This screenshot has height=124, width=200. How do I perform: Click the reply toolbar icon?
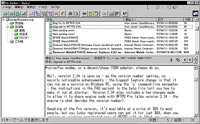coord(38,13)
